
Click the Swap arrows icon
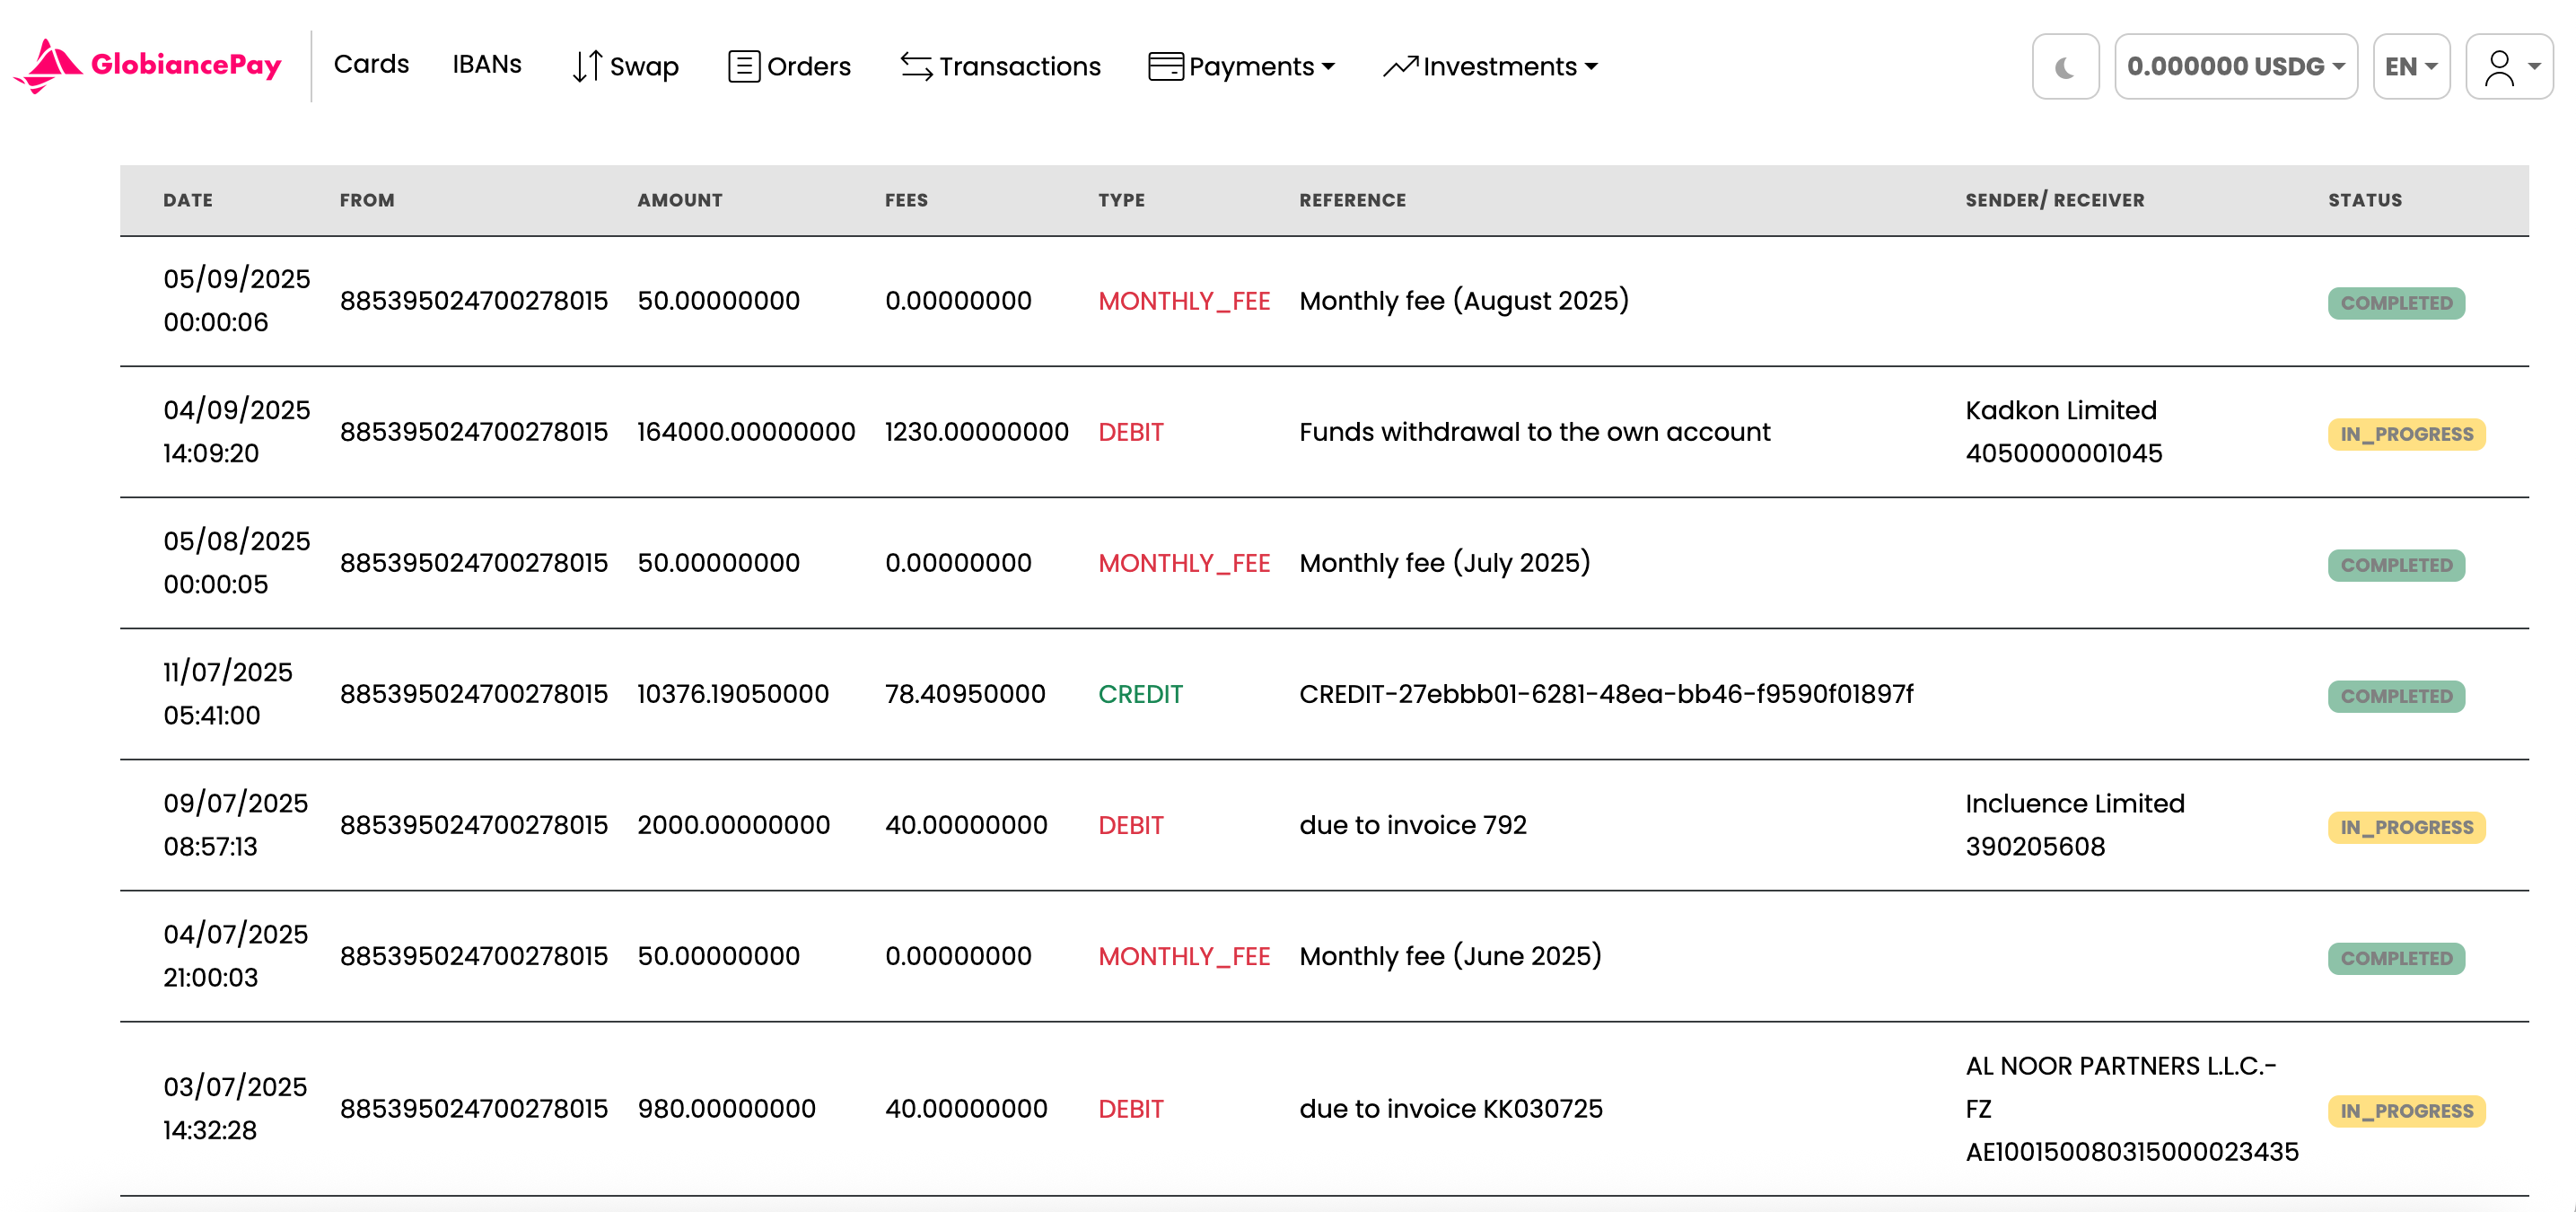587,67
